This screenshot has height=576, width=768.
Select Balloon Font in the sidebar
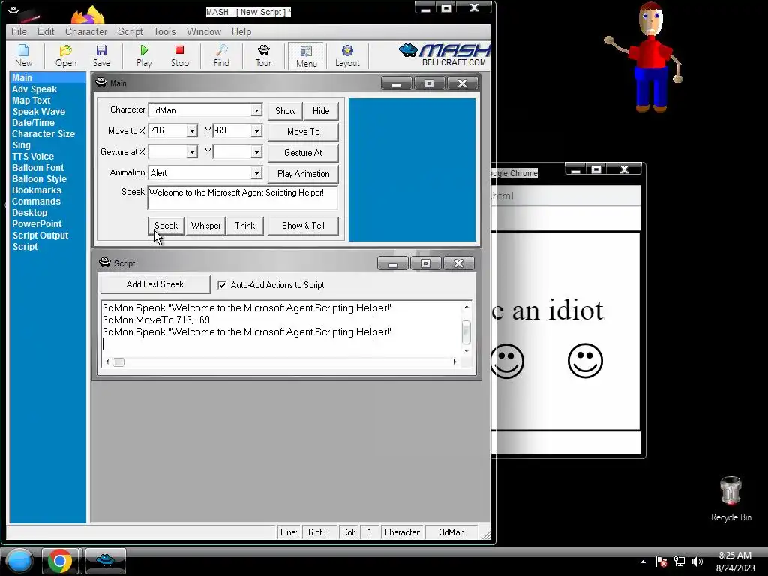[x=37, y=168]
